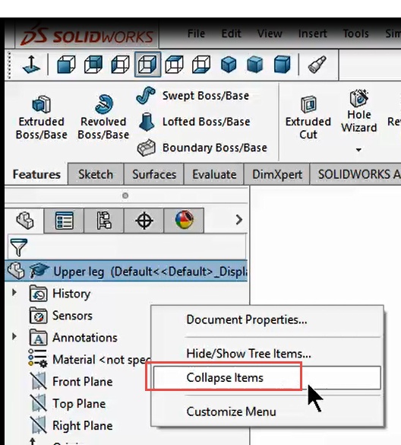The width and height of the screenshot is (401, 445).
Task: Select the Isometric view cube icon
Action: pyautogui.click(x=229, y=65)
